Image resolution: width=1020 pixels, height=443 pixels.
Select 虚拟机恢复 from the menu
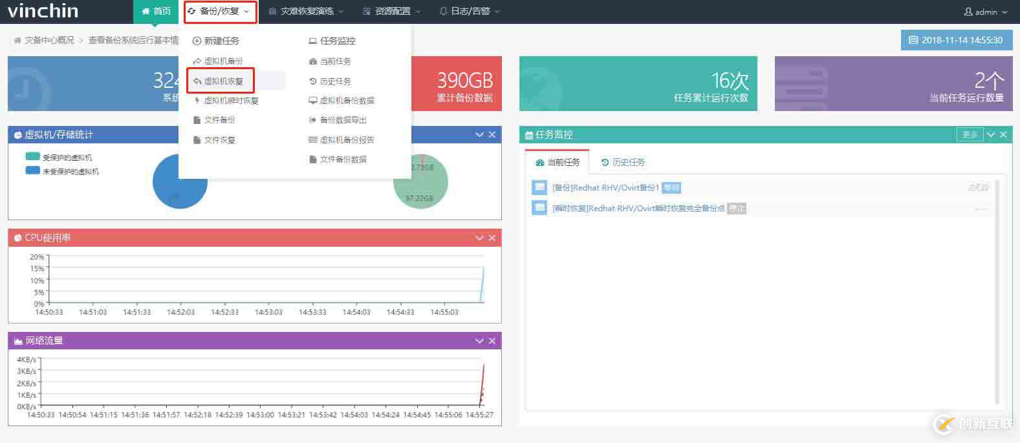pos(224,81)
